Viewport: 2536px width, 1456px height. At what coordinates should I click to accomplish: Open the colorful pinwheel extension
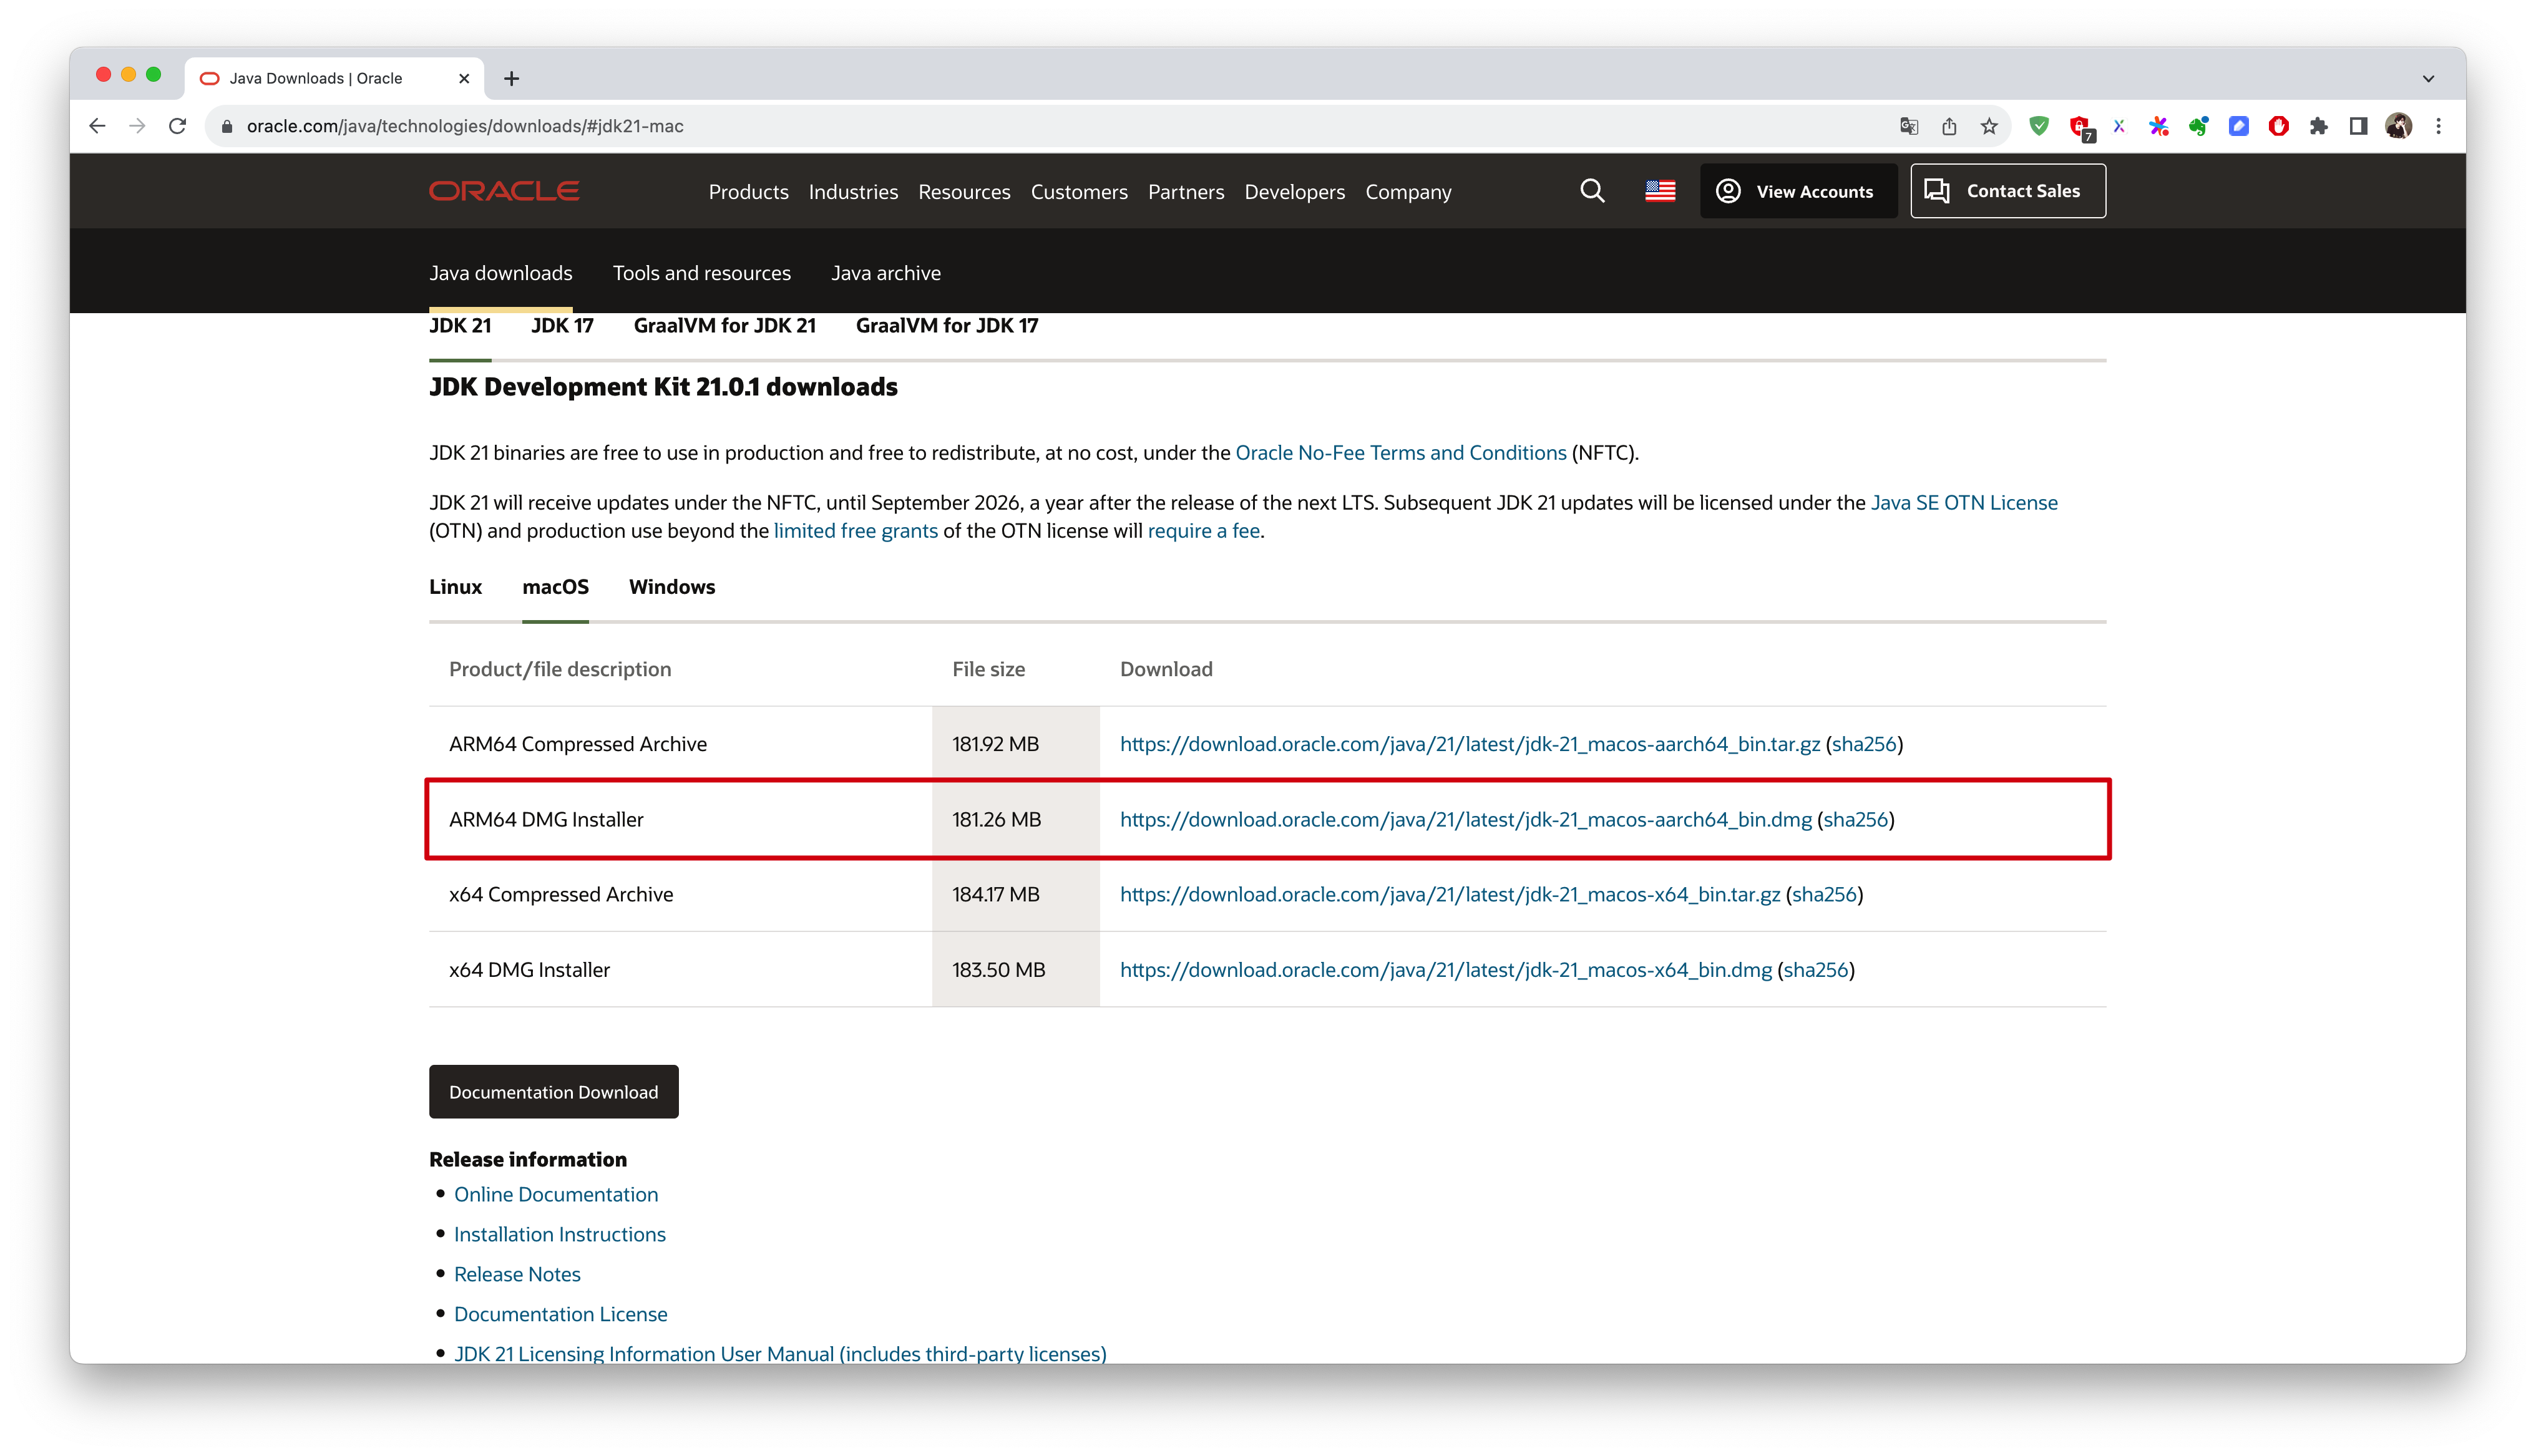tap(2159, 126)
